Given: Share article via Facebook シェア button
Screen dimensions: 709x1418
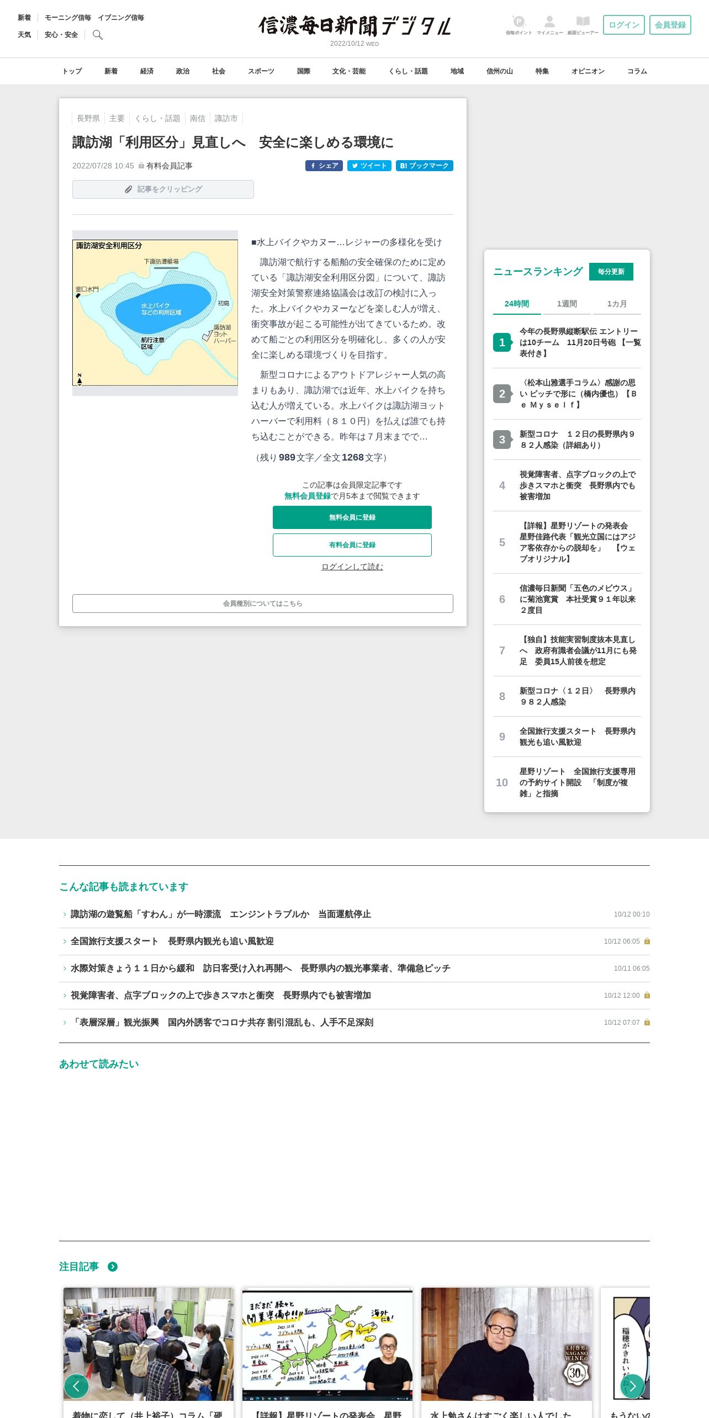Looking at the screenshot, I should point(324,166).
